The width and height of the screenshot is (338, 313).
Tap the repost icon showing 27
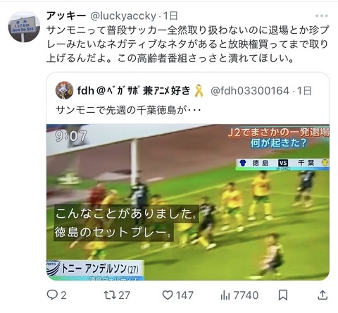(110, 295)
